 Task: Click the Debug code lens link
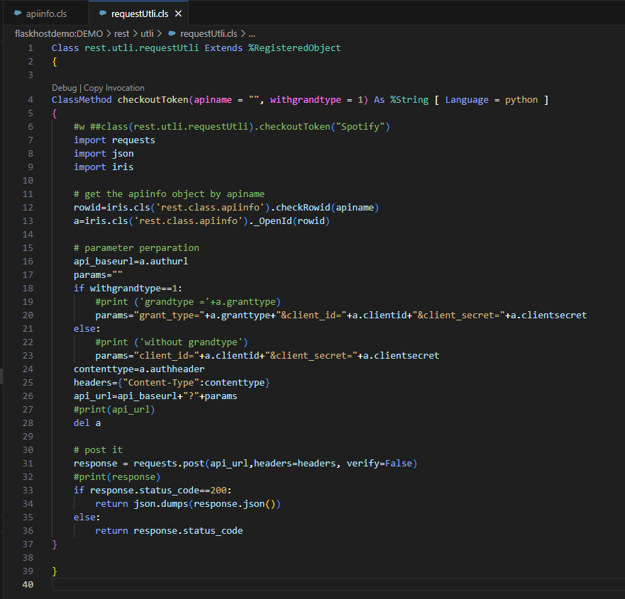65,88
